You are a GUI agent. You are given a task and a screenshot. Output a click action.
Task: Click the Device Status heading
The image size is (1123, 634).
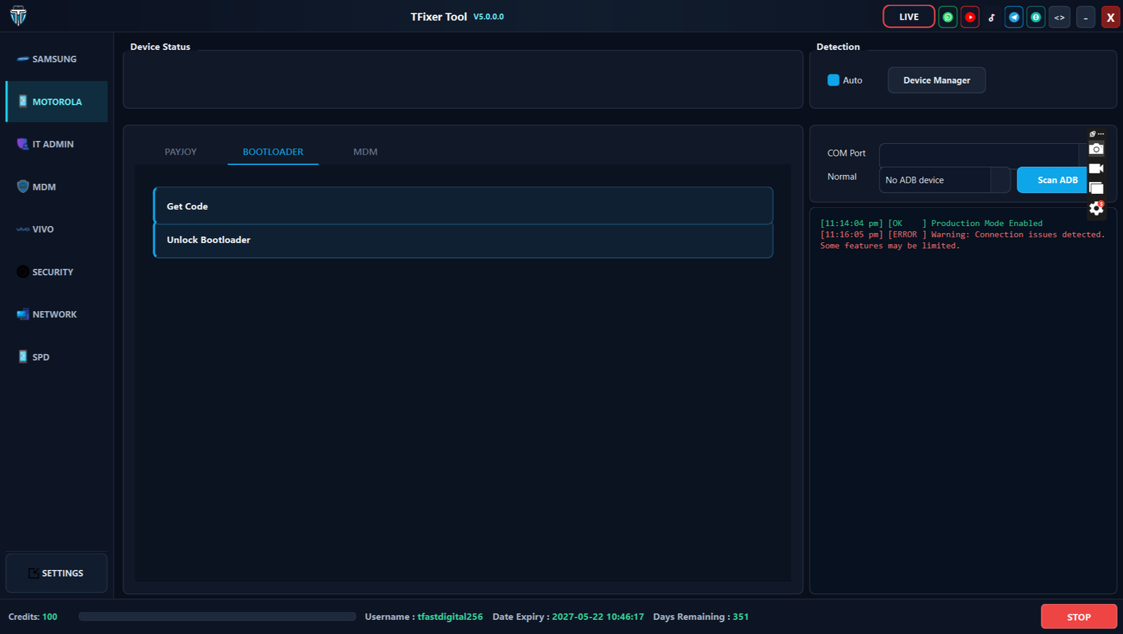[x=160, y=46]
